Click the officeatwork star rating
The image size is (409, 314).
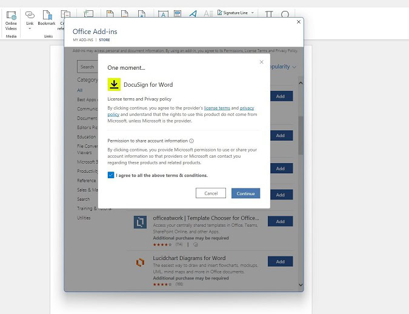pyautogui.click(x=162, y=244)
